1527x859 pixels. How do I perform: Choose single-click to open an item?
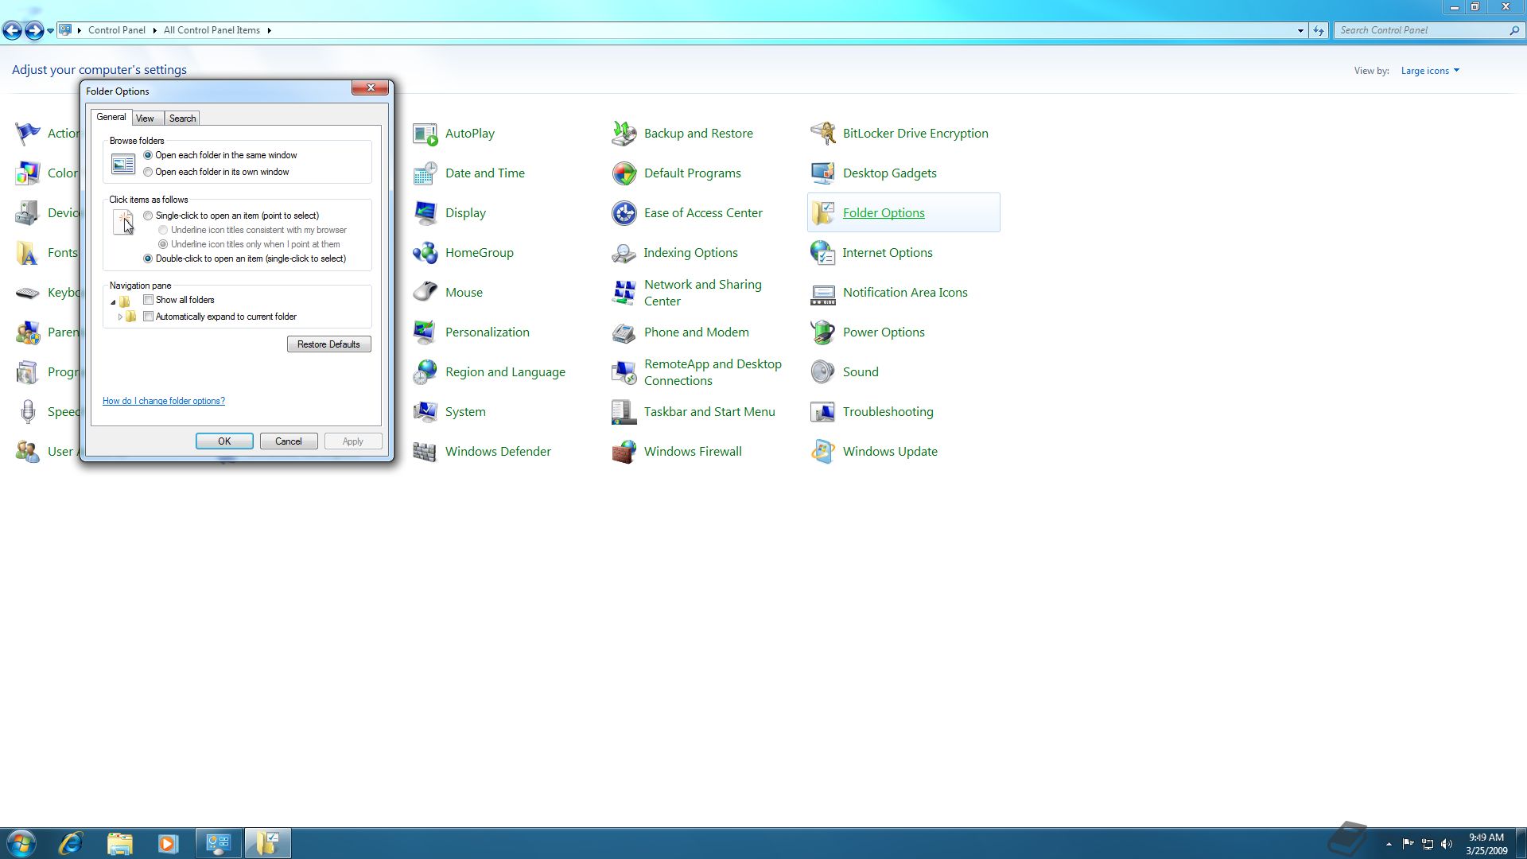point(148,216)
